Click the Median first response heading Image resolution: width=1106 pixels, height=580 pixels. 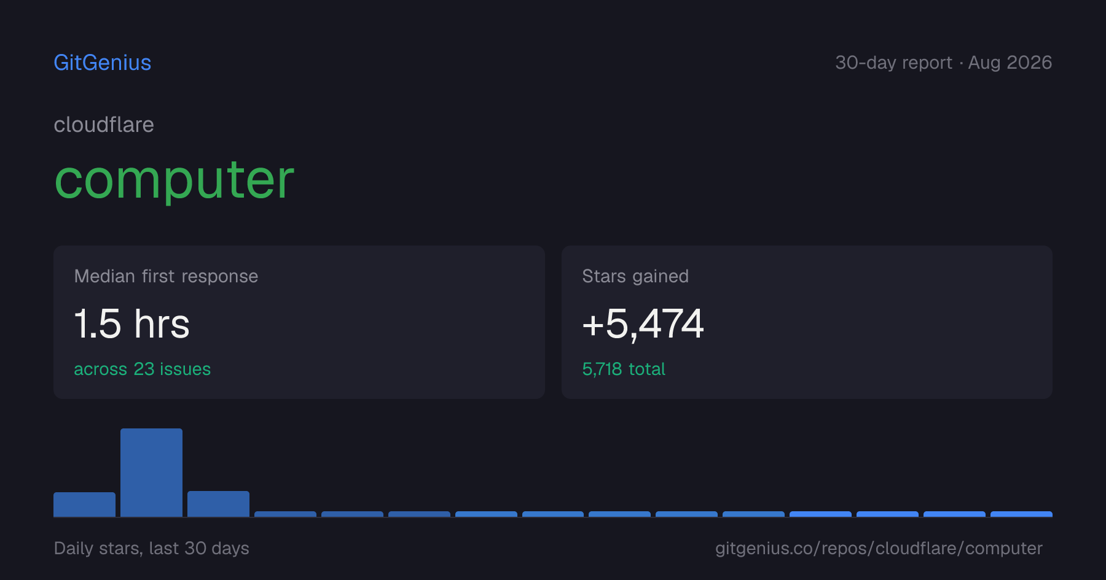[166, 276]
